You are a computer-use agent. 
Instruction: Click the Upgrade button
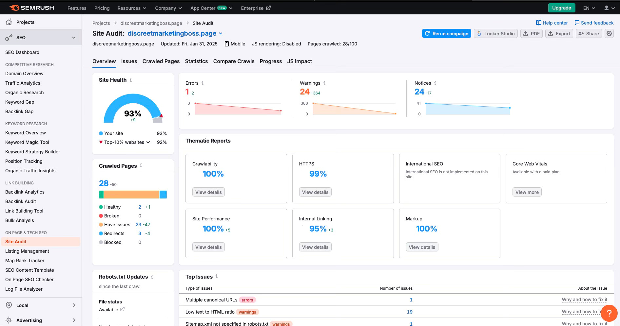click(x=562, y=8)
